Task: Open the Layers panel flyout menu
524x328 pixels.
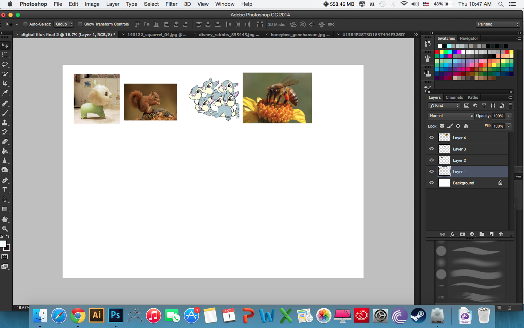Action: [510, 97]
